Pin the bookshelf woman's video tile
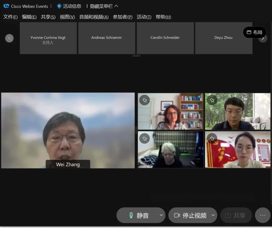The width and height of the screenshot is (272, 228). [145, 100]
